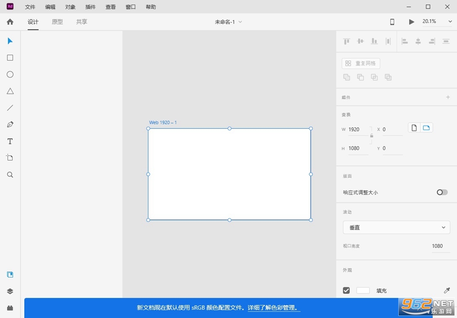This screenshot has height=318, width=457.
Task: Select the Rectangle tool
Action: [x=10, y=58]
